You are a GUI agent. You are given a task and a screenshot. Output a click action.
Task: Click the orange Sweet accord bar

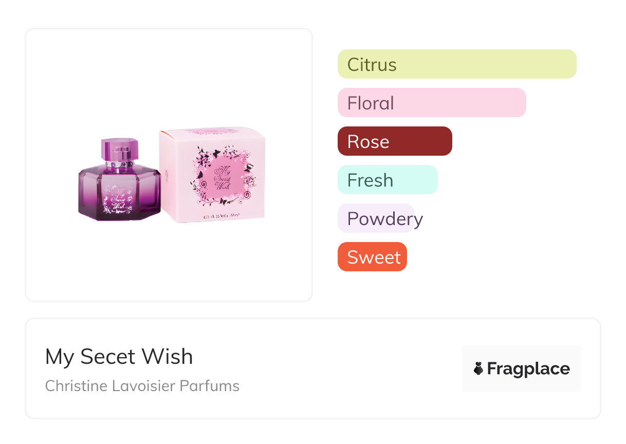[372, 257]
